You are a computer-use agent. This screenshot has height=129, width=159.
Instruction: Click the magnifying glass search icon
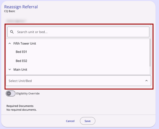point(12,32)
